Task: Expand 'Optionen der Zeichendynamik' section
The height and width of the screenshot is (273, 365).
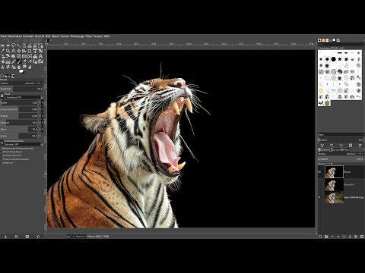Action: [x=2, y=148]
